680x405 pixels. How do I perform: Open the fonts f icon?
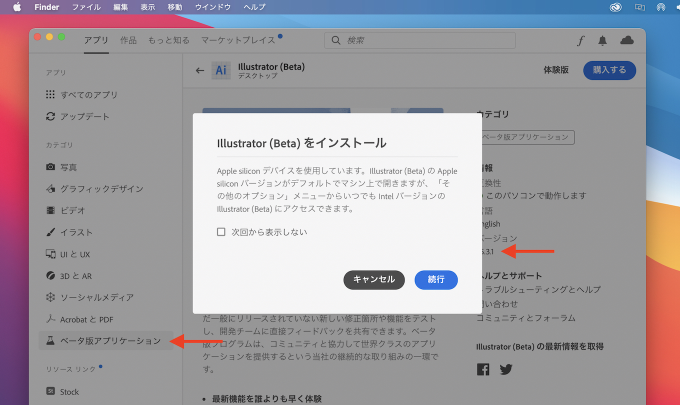580,41
